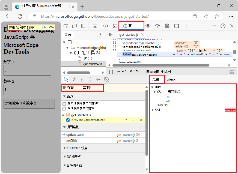The height and width of the screenshot is (174, 238).
Task: Click 添加数字 1 和数字 2 button
Action: [29, 104]
